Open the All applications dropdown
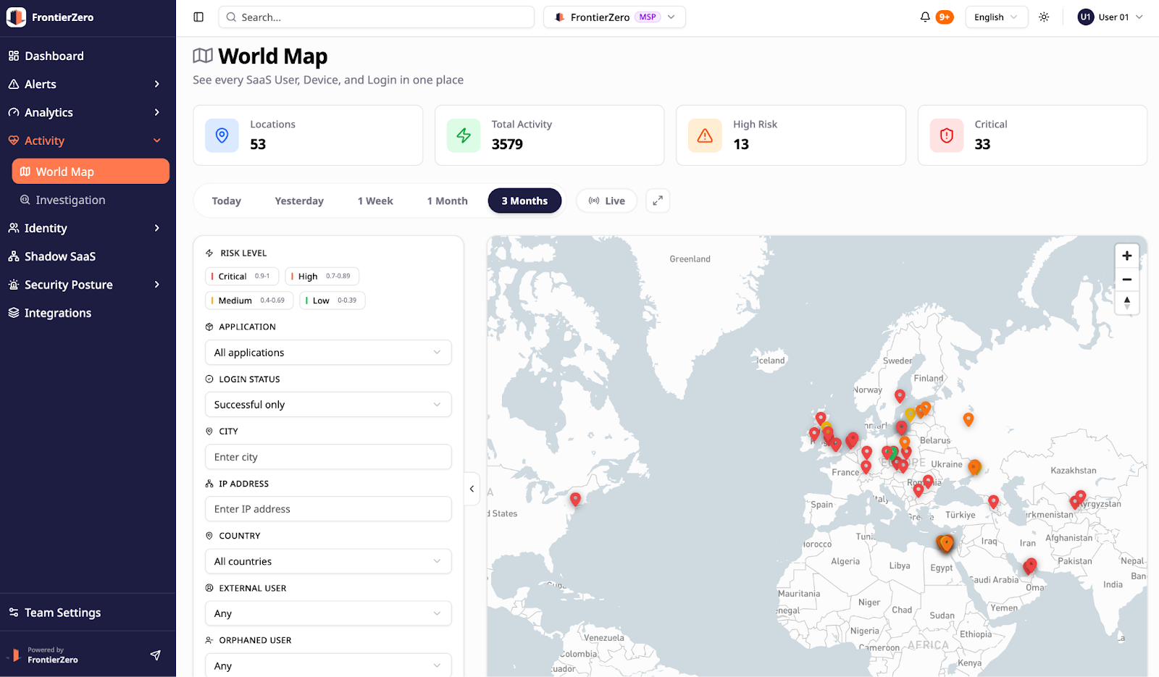Viewport: 1159px width, 677px height. tap(327, 353)
